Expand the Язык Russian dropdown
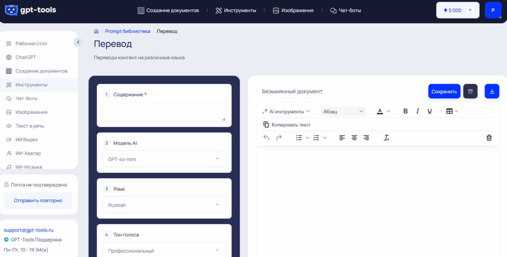507x257 pixels. (x=164, y=205)
